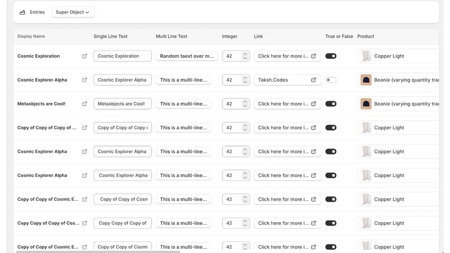Increase integer in Copy Copy of Copy of Cos... row

pyautogui.click(x=245, y=221)
